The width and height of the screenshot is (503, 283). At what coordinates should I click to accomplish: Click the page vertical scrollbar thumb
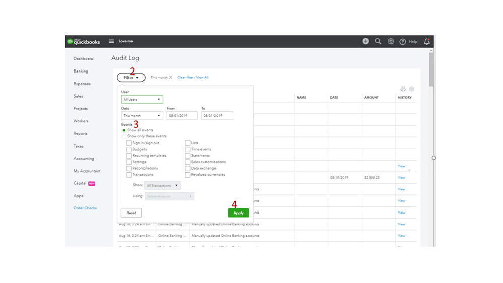coord(431,69)
